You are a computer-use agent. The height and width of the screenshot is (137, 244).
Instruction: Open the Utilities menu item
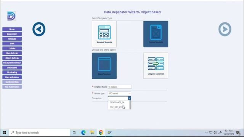click(x=12, y=48)
